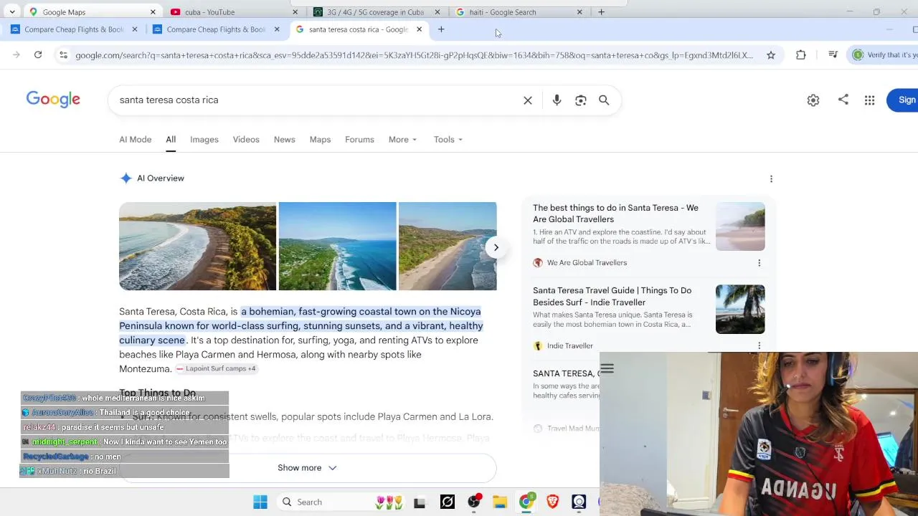
Task: Open palm tree thumbnail for Indie Traveller
Action: [x=740, y=310]
